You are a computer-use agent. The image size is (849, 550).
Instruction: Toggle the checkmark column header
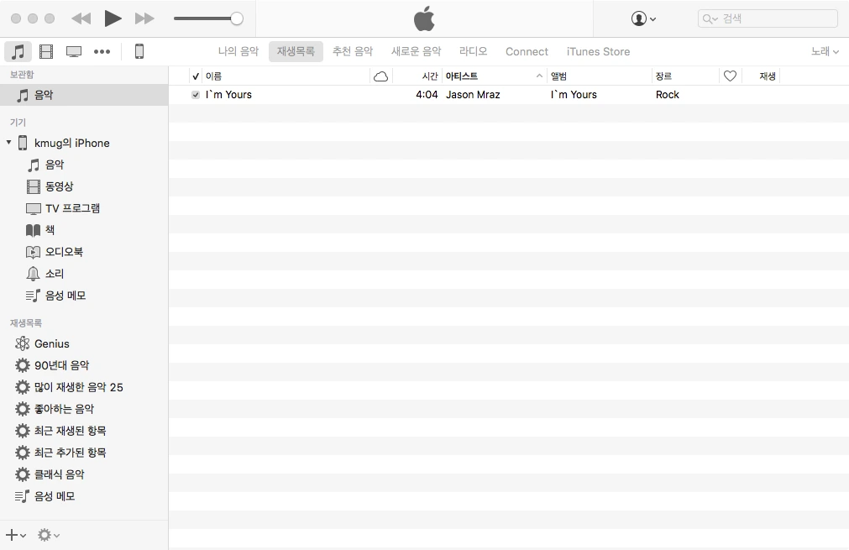pyautogui.click(x=196, y=76)
